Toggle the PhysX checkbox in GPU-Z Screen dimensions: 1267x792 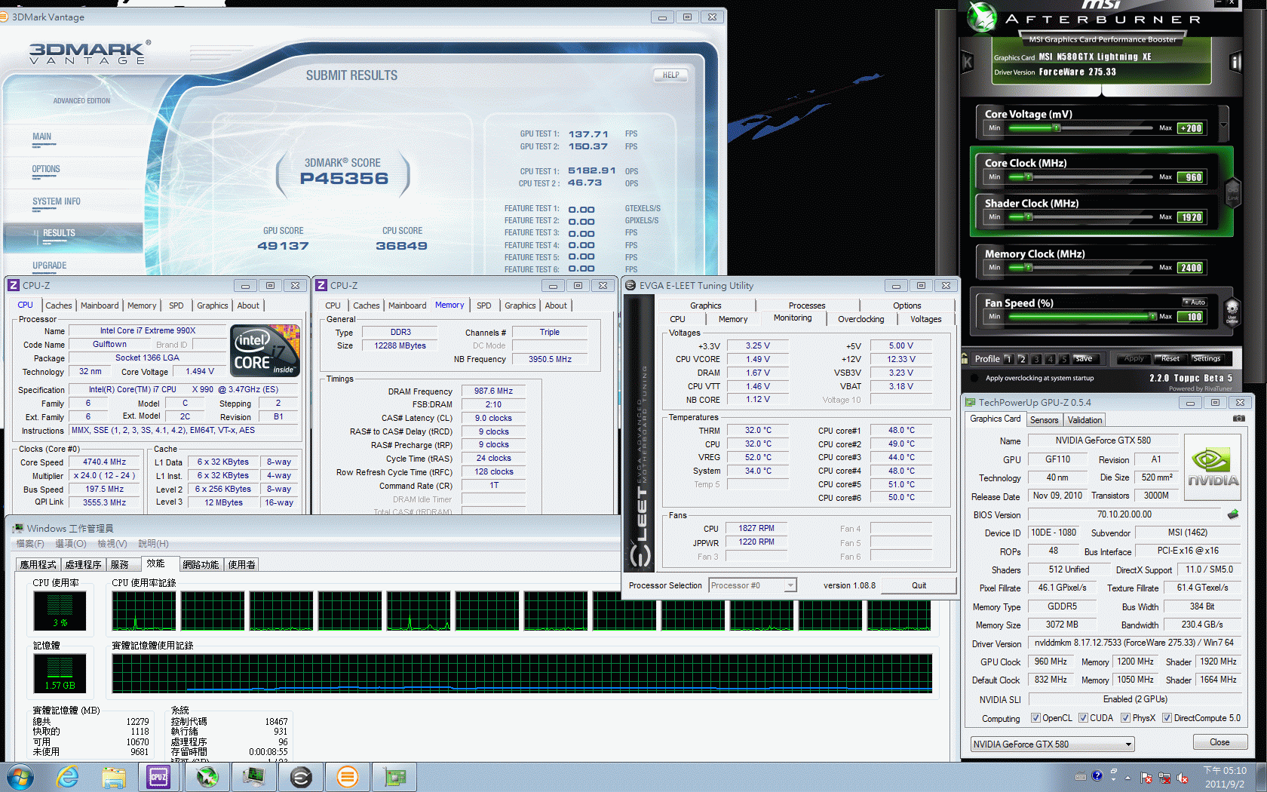click(x=1125, y=718)
